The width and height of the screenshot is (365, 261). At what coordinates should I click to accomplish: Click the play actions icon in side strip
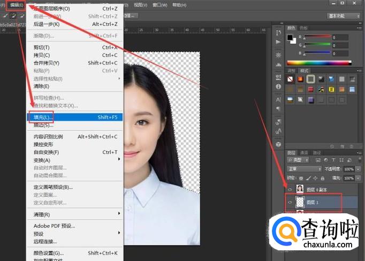pyautogui.click(x=278, y=42)
